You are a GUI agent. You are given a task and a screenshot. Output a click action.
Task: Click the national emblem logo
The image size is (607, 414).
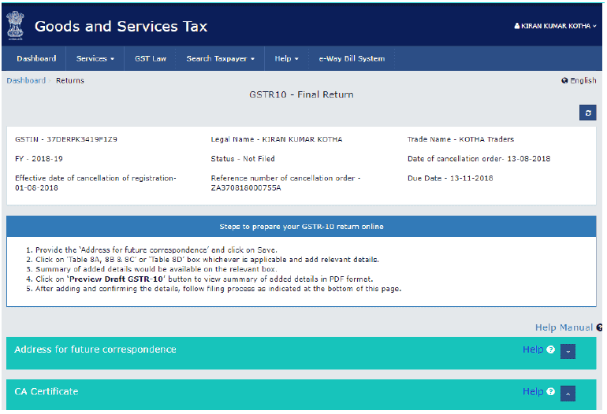[x=16, y=25]
